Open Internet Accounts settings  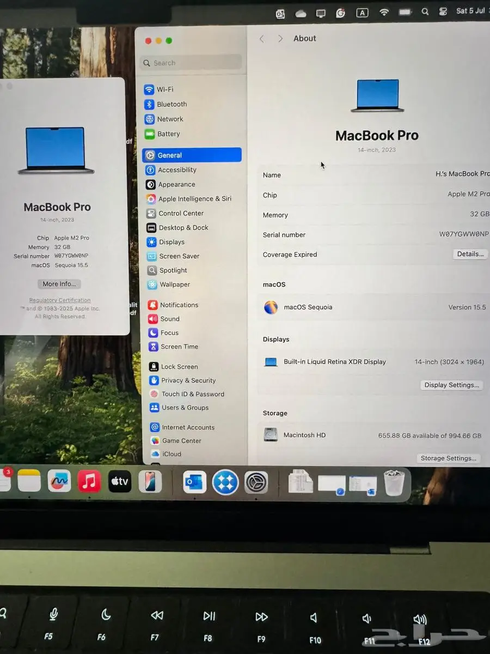pos(182,427)
